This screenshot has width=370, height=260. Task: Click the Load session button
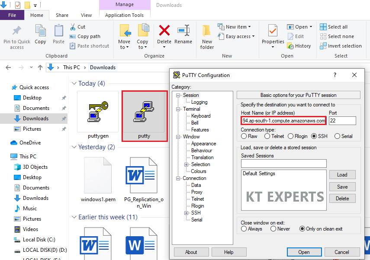tap(342, 175)
